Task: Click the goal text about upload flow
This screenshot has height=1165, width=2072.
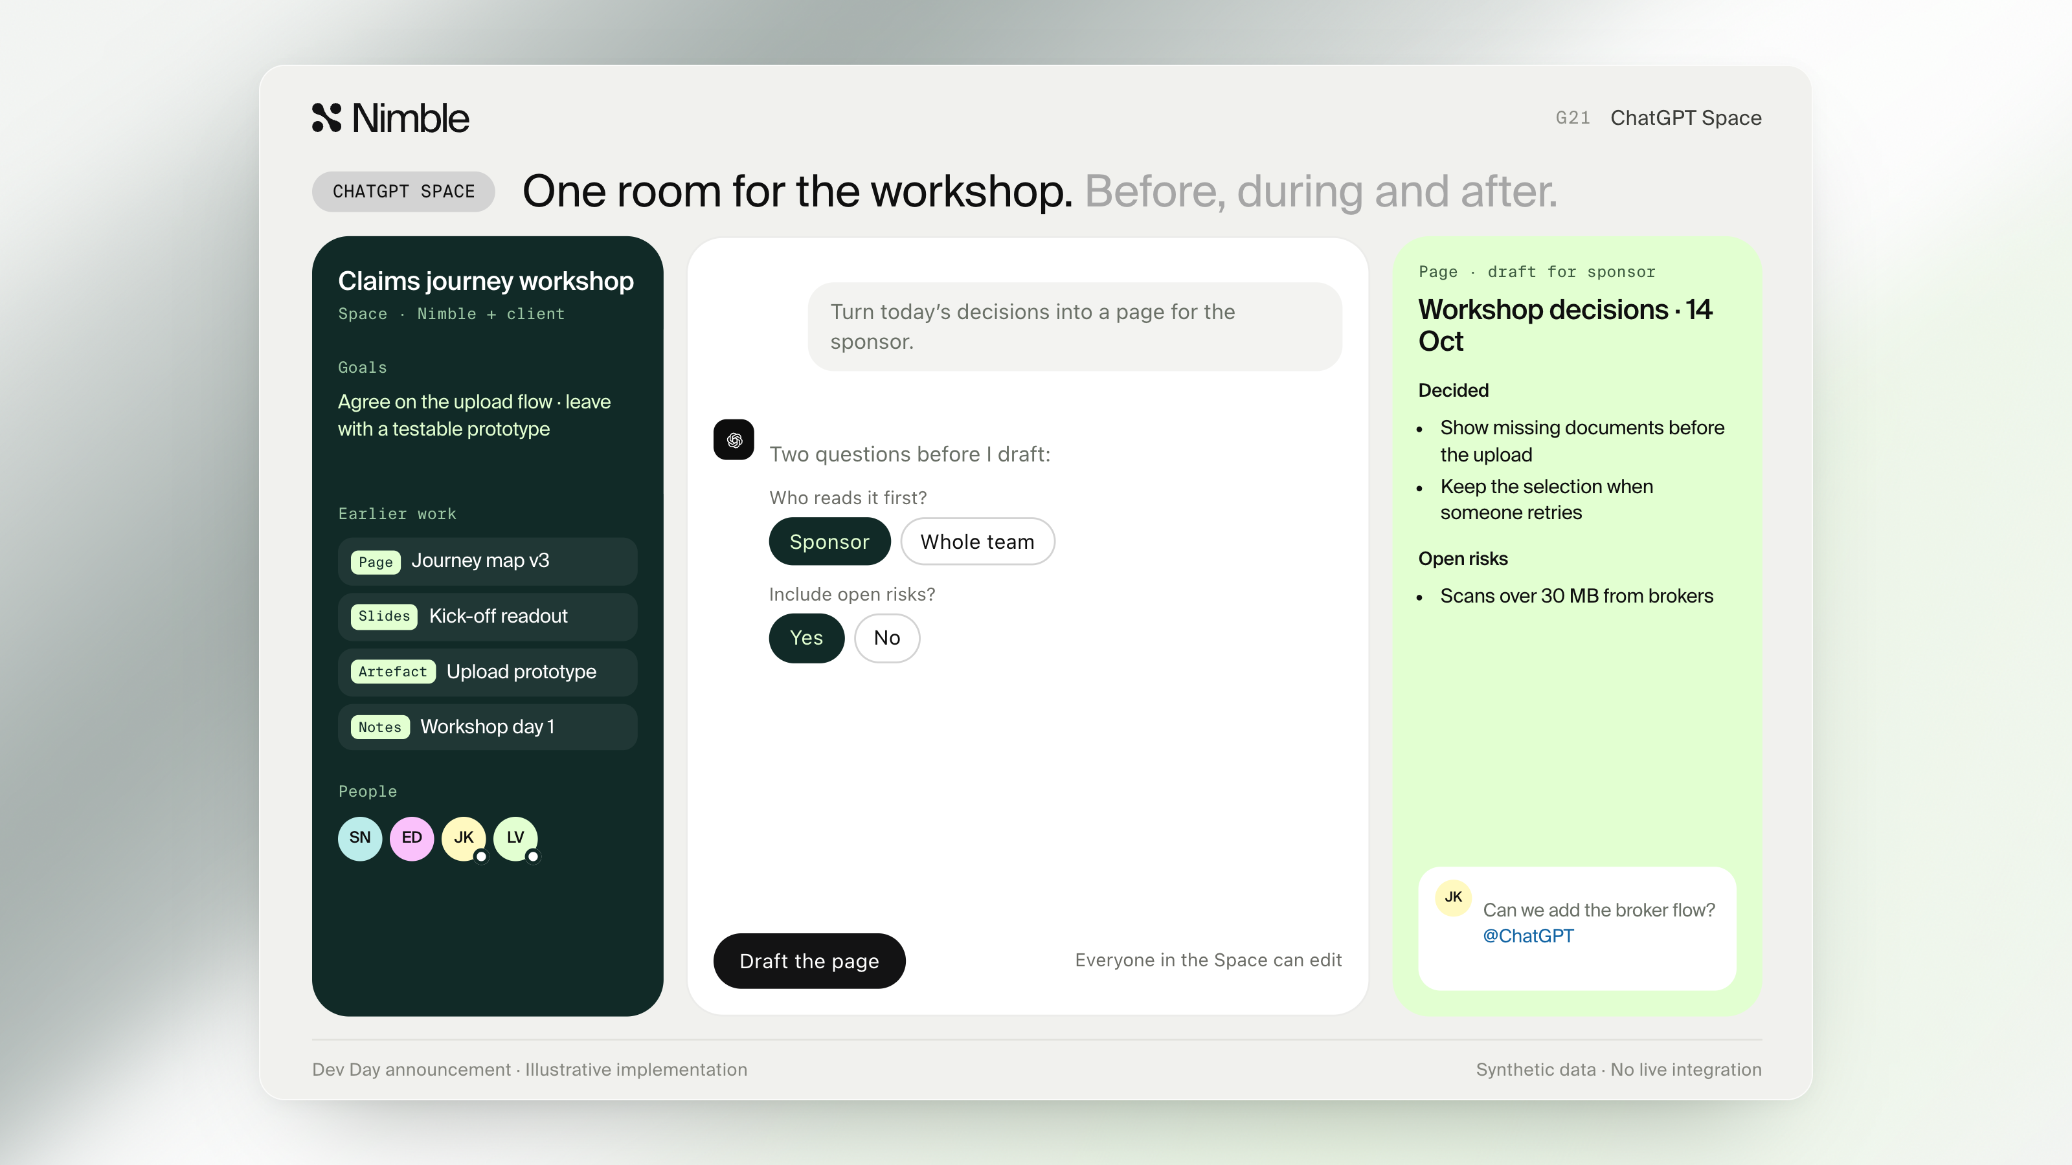Action: click(x=475, y=416)
